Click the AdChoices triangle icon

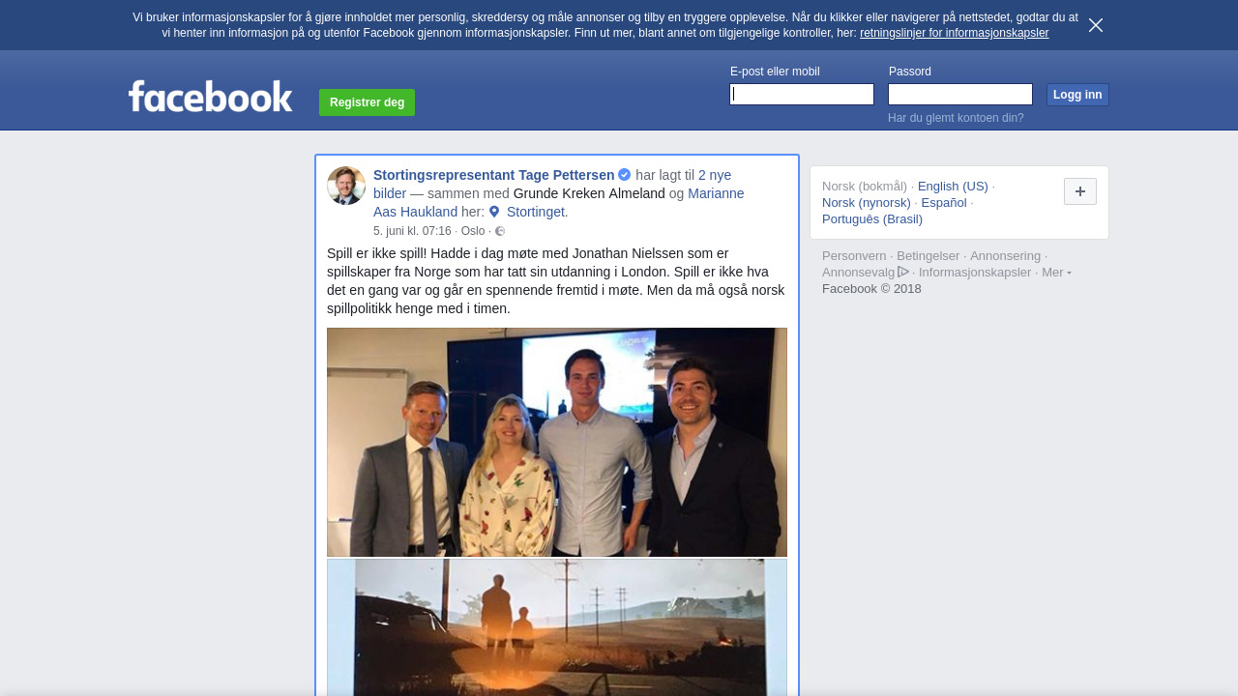point(903,272)
